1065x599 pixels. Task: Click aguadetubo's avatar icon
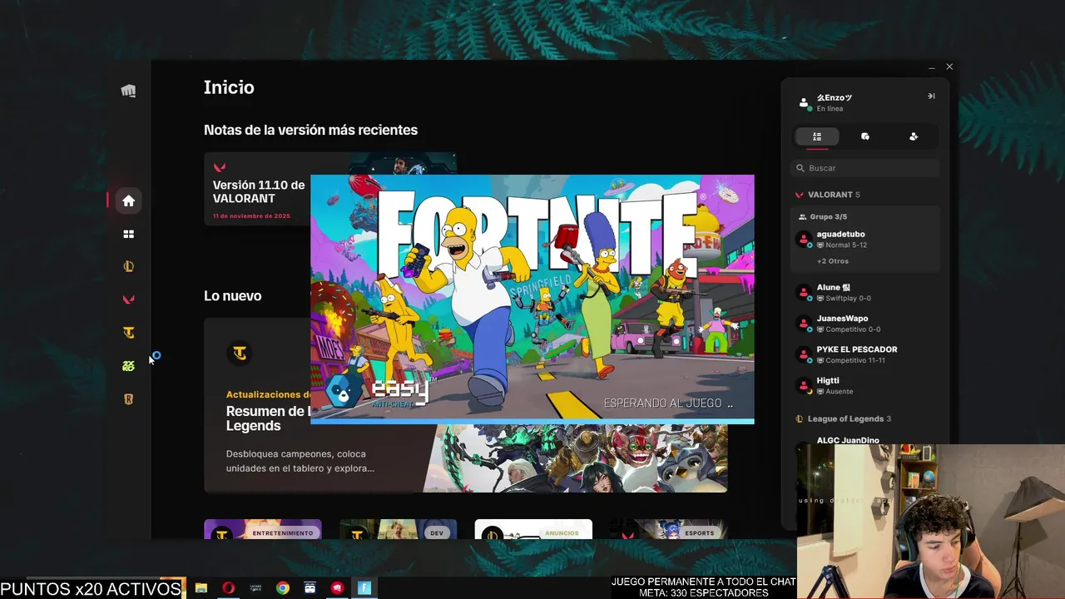pos(804,240)
